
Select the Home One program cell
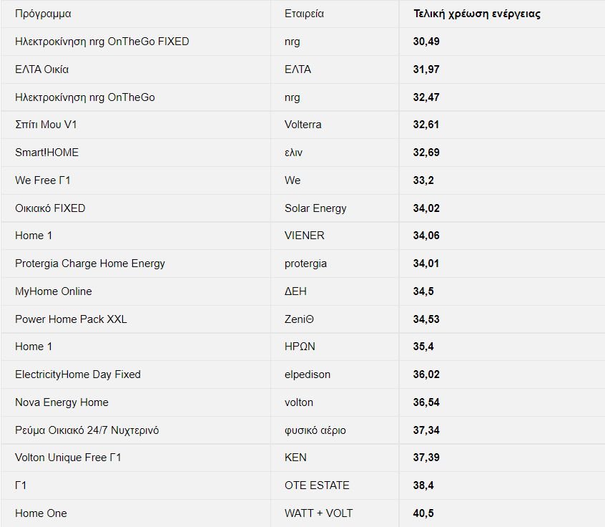point(41,513)
